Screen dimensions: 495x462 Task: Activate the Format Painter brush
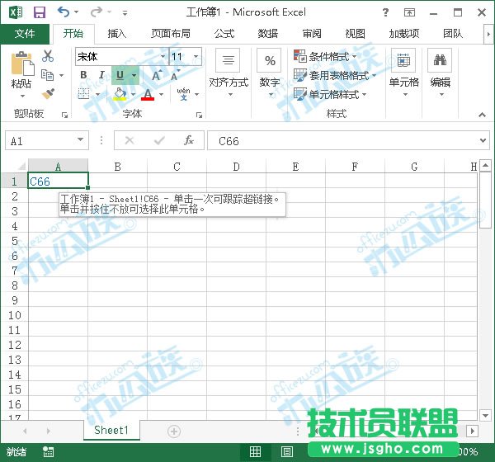(x=48, y=94)
